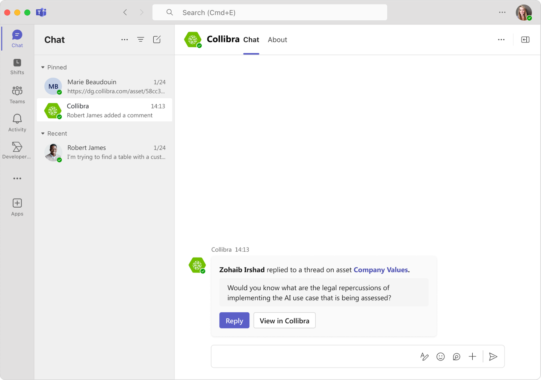Viewport: 541px width, 380px height.
Task: Open the Chat section in the left rail
Action: coord(17,38)
